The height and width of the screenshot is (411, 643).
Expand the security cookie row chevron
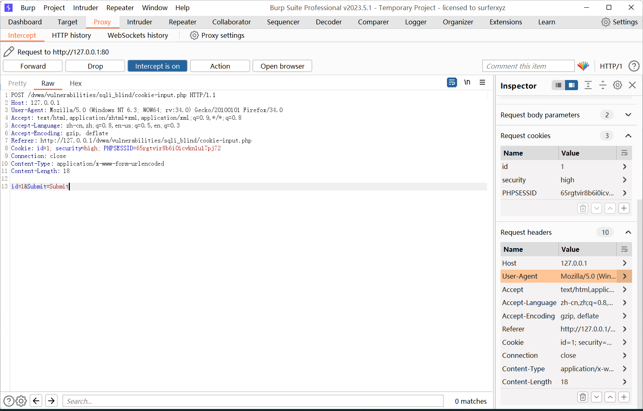[624, 180]
